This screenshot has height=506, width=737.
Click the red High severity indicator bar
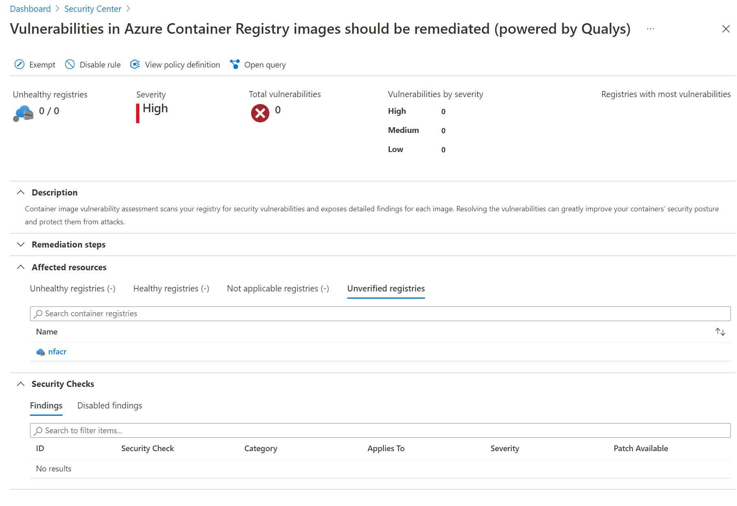[x=138, y=113]
